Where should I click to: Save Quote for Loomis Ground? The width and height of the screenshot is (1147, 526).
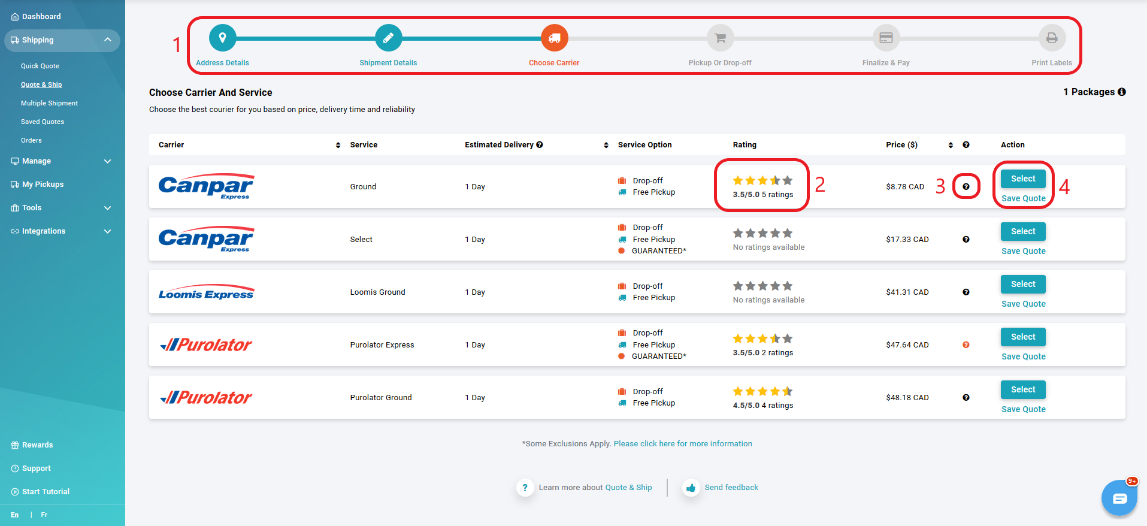pyautogui.click(x=1024, y=304)
